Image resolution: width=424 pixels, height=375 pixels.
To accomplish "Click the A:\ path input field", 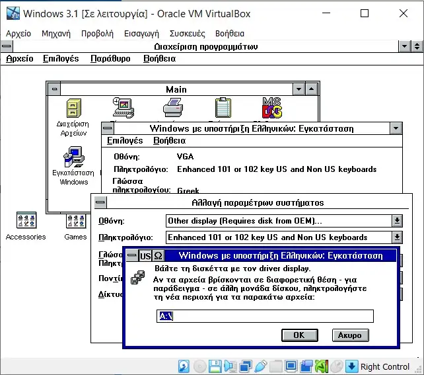I will [265, 316].
